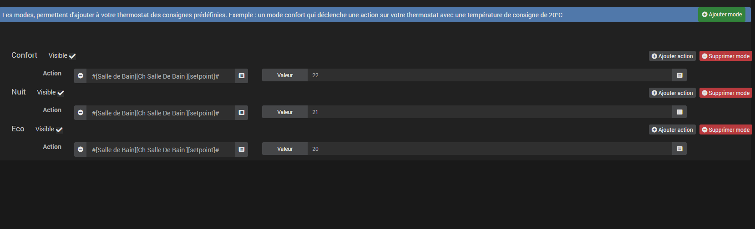Open value selector icon for Confort row

tap(679, 75)
